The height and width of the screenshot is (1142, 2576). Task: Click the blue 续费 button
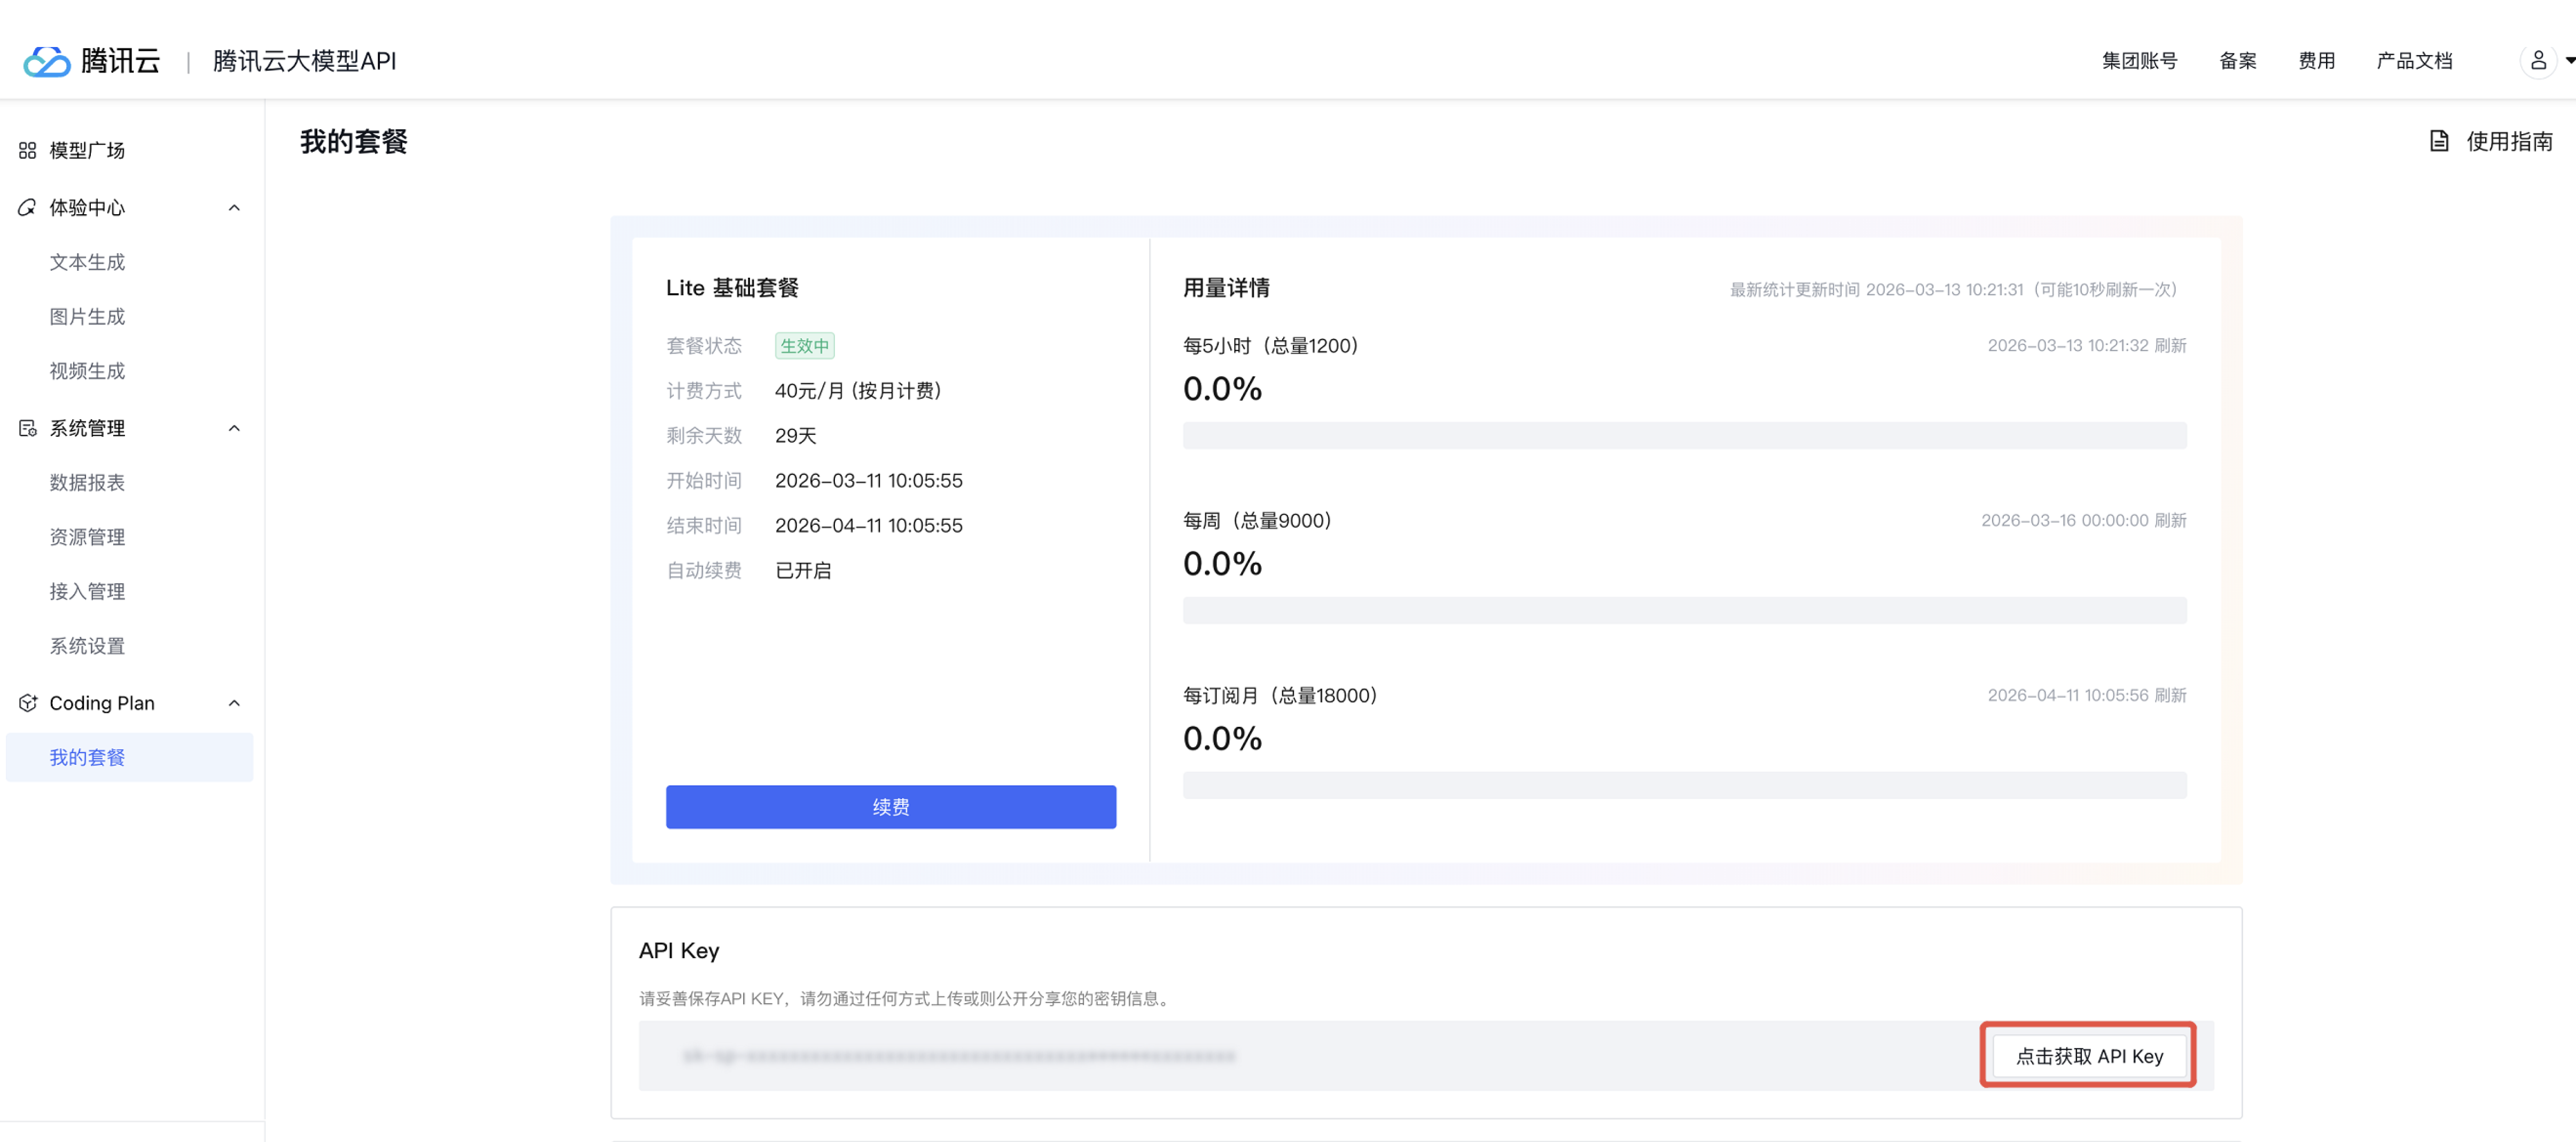890,806
